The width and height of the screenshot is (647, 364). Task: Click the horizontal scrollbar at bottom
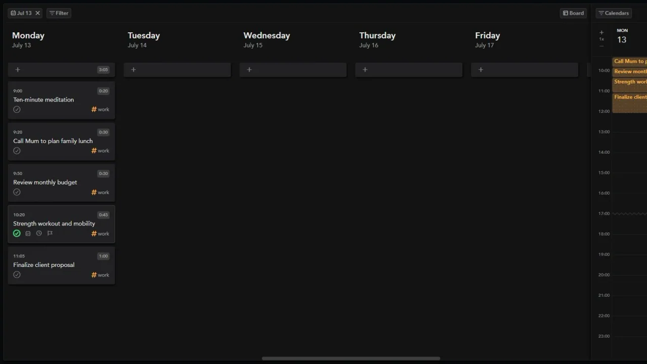(x=351, y=358)
